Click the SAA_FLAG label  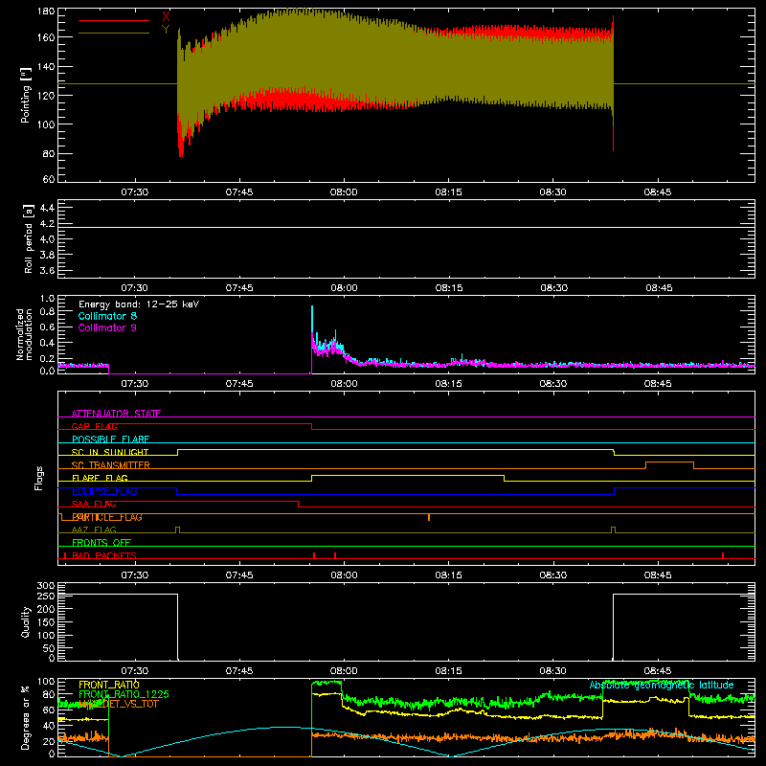pyautogui.click(x=94, y=505)
